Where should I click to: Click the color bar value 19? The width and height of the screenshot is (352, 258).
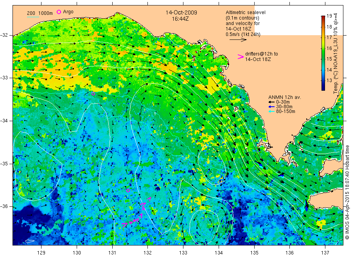point(329,16)
